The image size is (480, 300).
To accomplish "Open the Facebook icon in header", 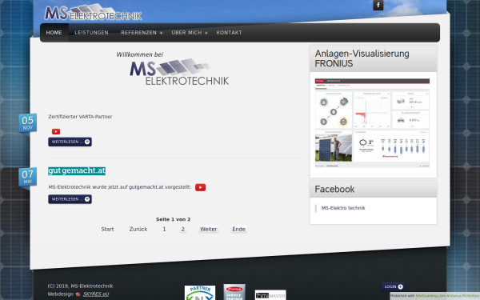I will (x=378, y=5).
